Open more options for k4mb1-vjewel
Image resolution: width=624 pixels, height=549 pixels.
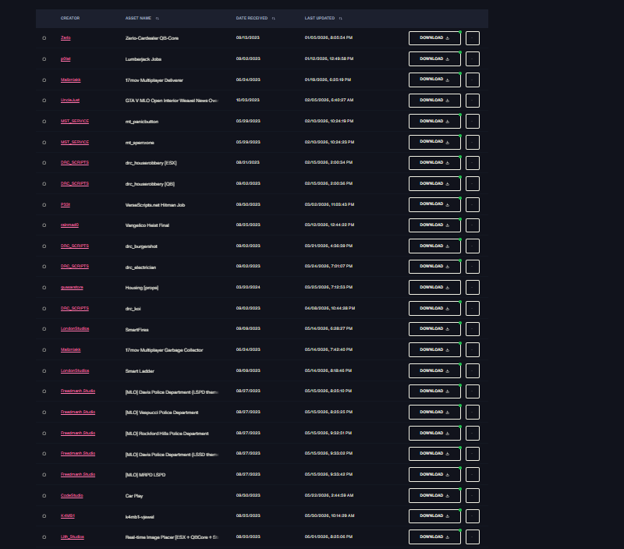coord(473,516)
